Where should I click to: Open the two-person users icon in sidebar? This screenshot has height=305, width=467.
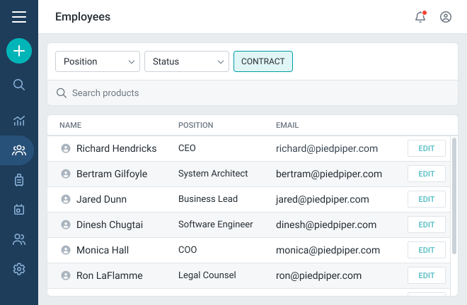pos(19,239)
